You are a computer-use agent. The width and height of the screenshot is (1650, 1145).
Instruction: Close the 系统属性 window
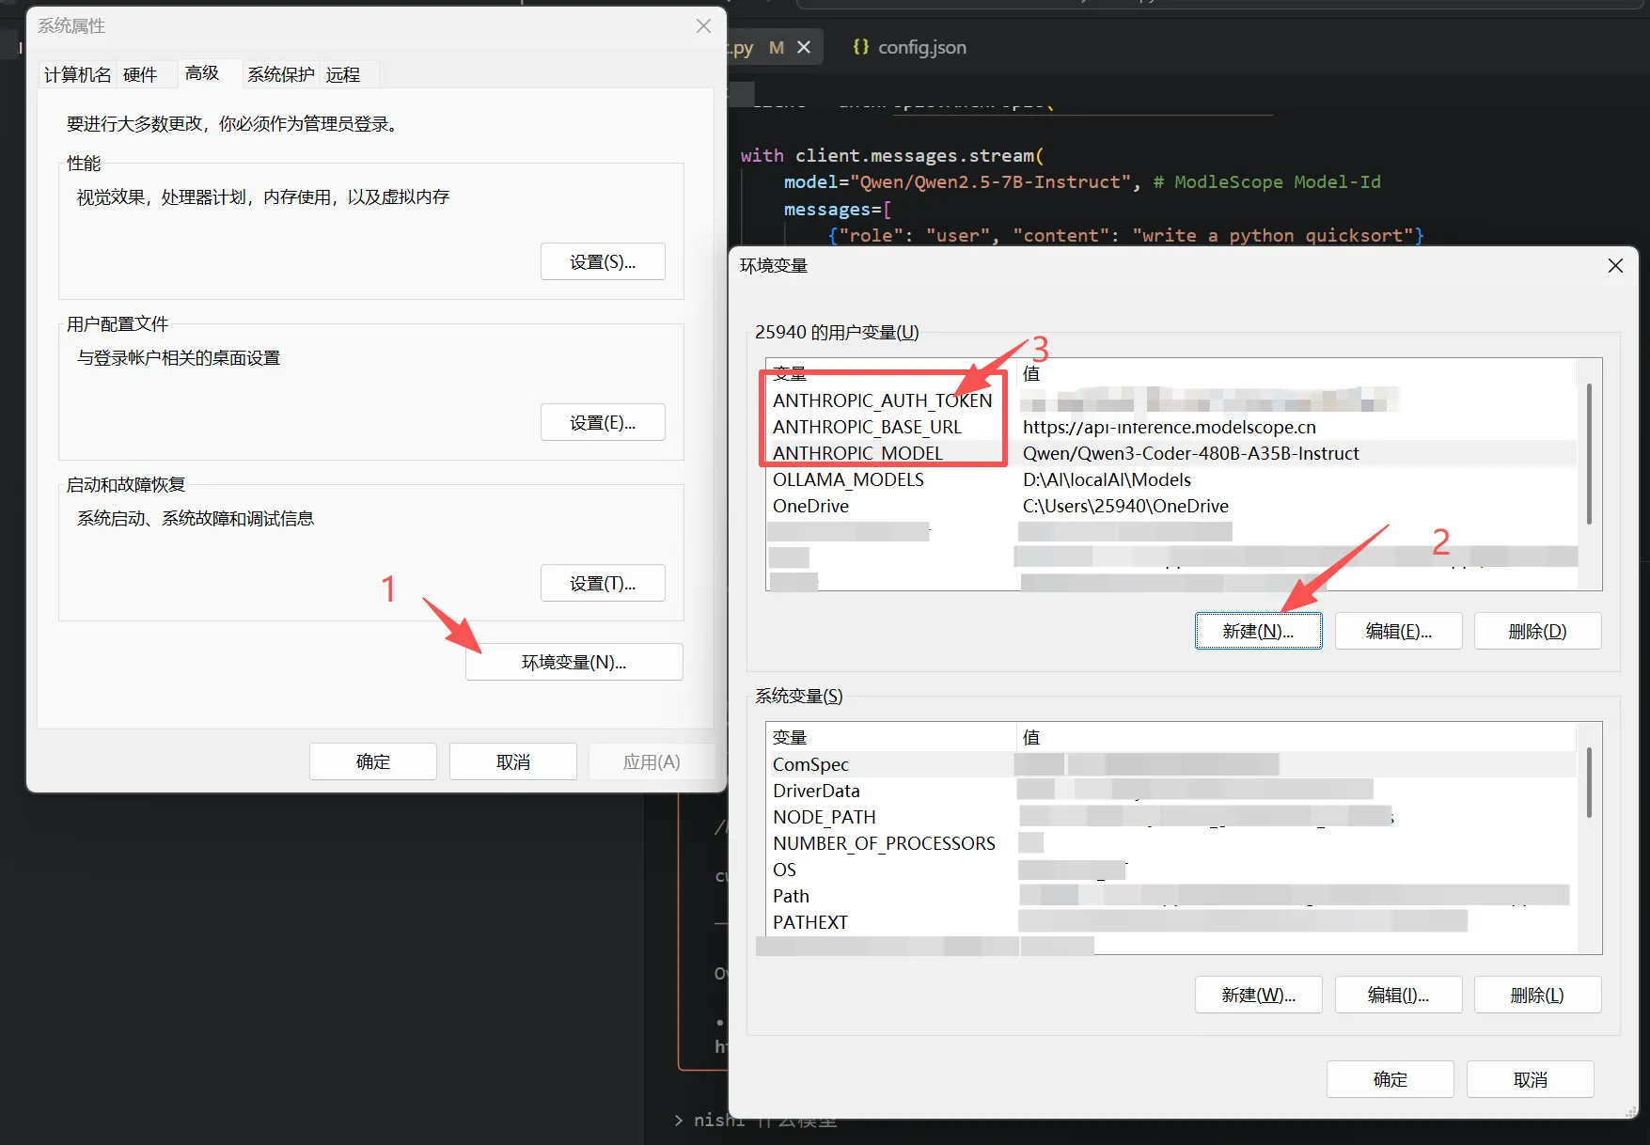pos(703,26)
